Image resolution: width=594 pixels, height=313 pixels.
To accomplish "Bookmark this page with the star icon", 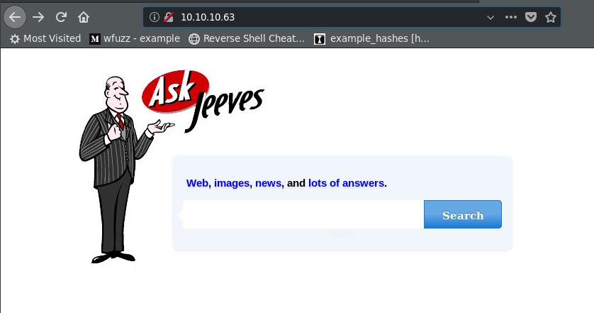I will click(551, 17).
